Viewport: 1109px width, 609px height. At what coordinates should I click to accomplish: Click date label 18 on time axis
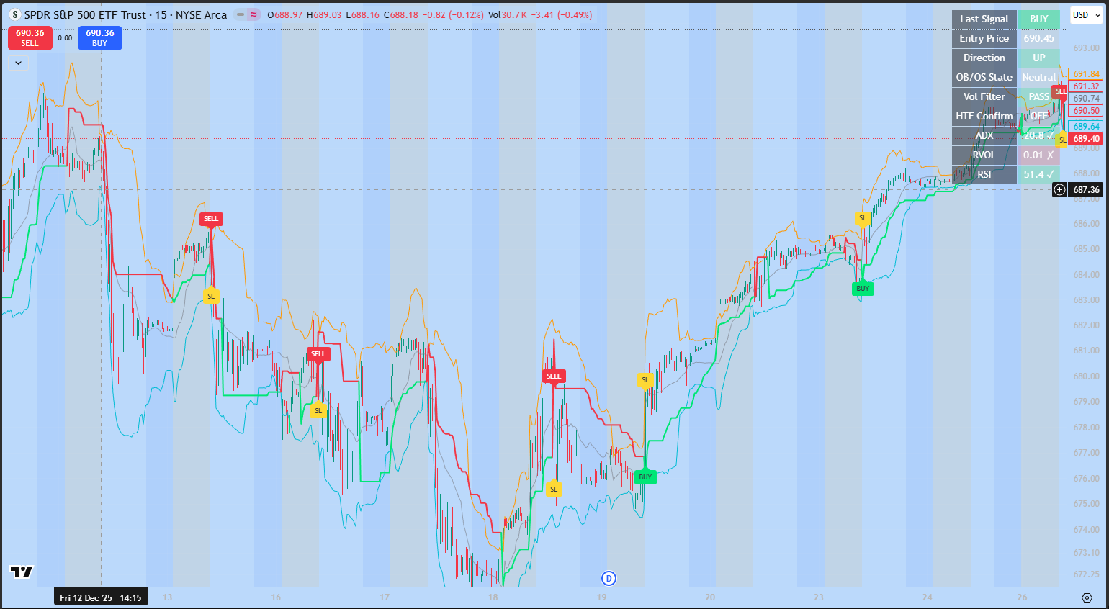(x=493, y=597)
